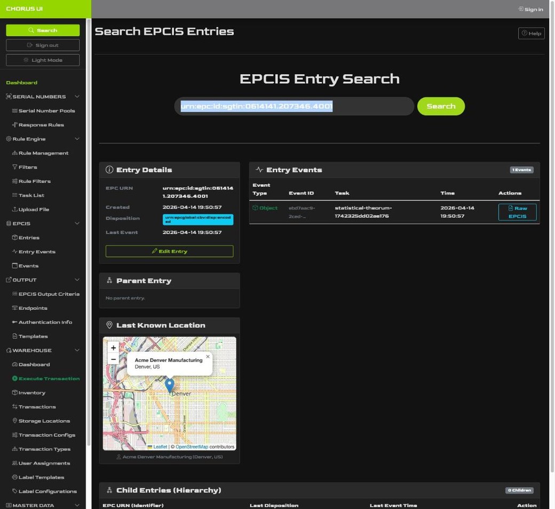Open the Leaflet attribution link
Viewport: 555px width, 509px height.
(x=157, y=447)
